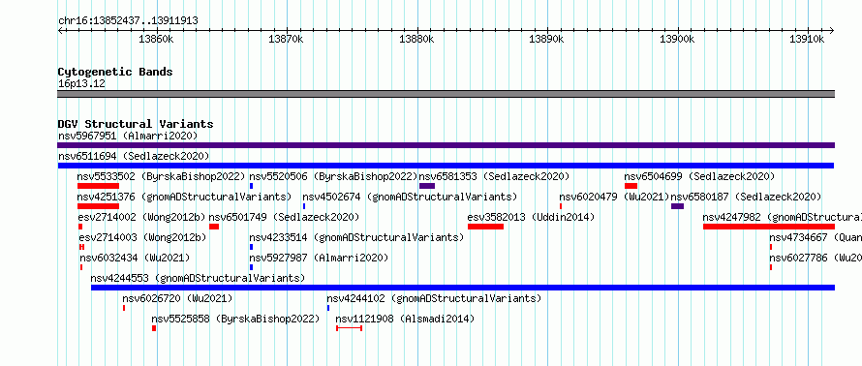Click nsv4233514 gnomADStructuralVariants label
The image size is (862, 366).
click(356, 237)
